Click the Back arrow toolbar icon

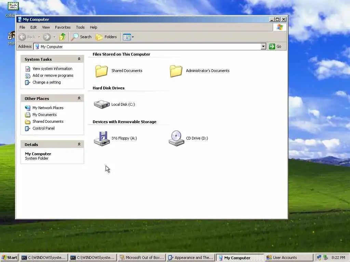[22, 37]
